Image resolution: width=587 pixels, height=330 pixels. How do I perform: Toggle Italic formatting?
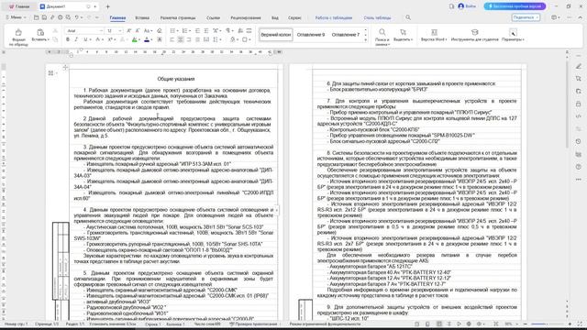(x=76, y=39)
